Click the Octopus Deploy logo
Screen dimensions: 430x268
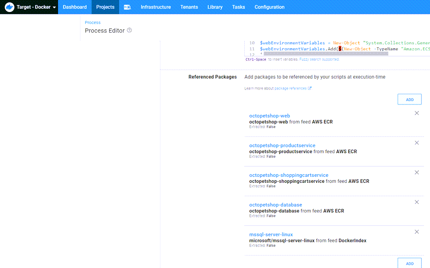pyautogui.click(x=9, y=7)
